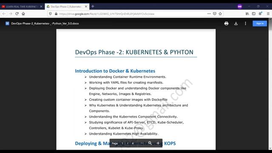Show site security padlock info
This screenshot has width=272, height=153.
click(56, 14)
